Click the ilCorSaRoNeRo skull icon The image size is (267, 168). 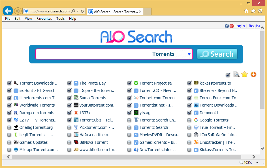point(196,135)
